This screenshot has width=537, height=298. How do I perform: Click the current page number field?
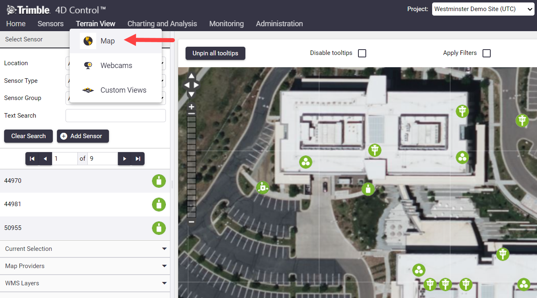point(65,159)
